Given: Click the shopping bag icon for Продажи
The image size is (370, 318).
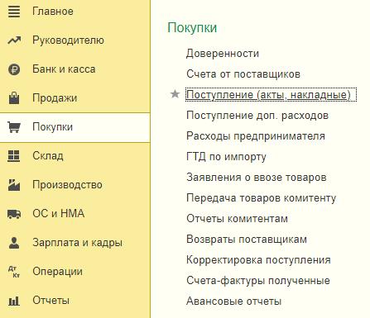Looking at the screenshot, I should point(14,97).
